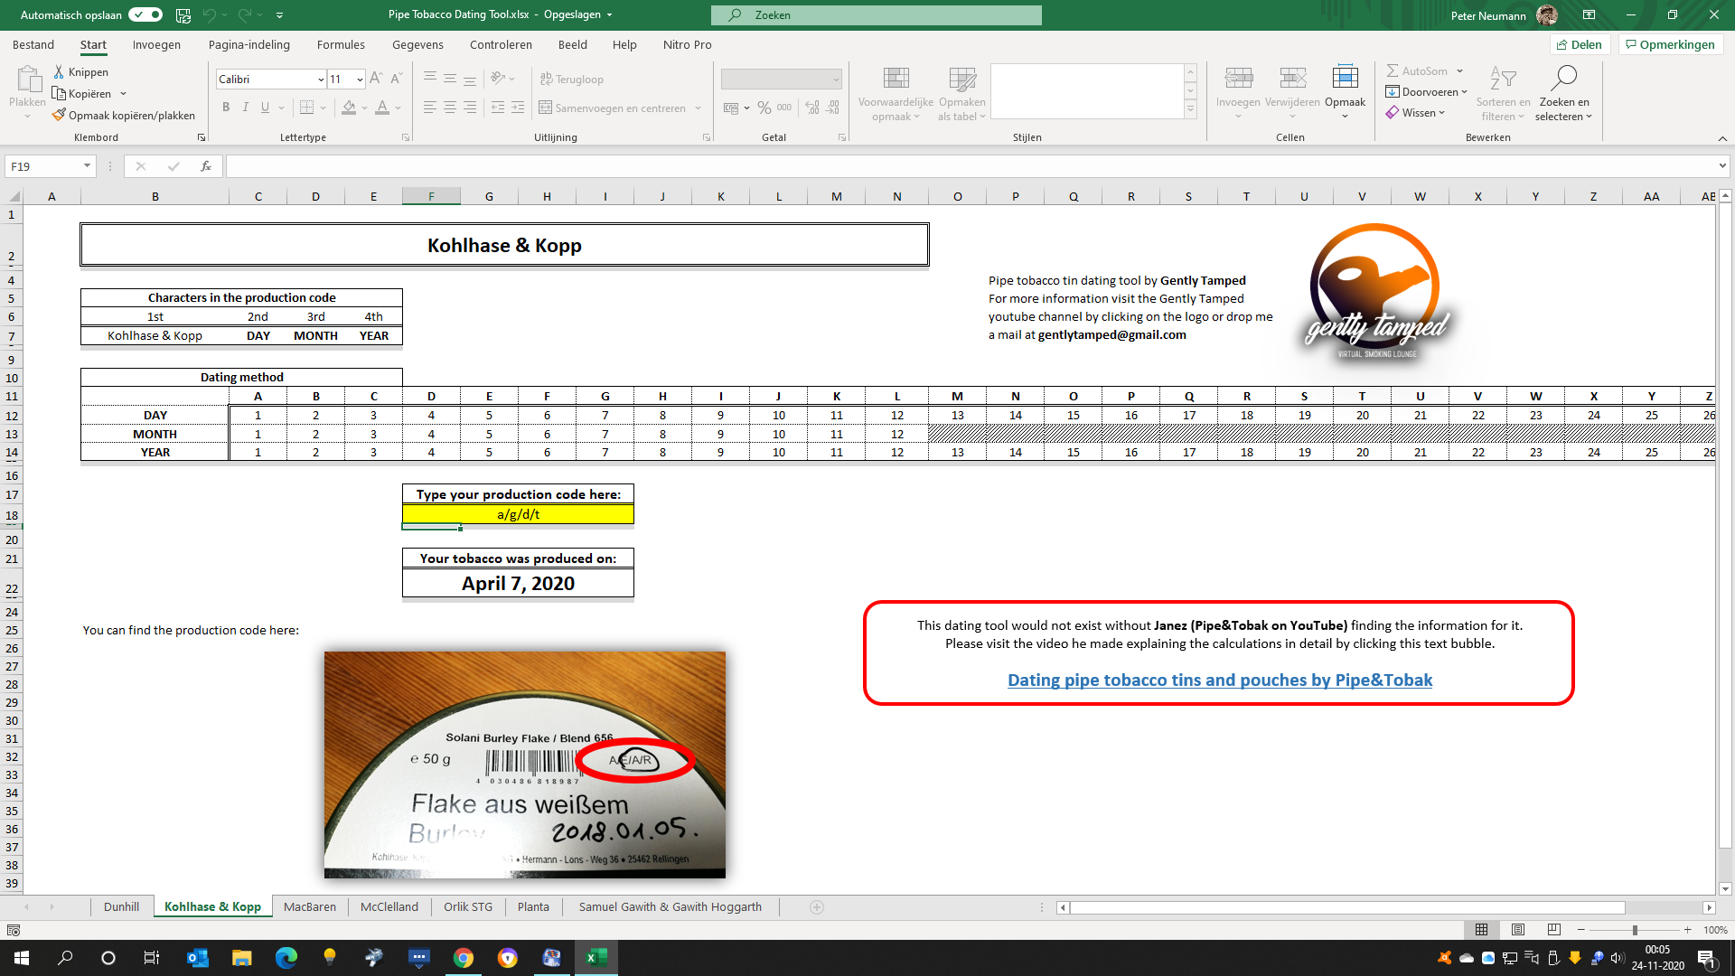Collapse the ribbon with arrow
Viewport: 1735px width, 976px height.
[x=1722, y=138]
